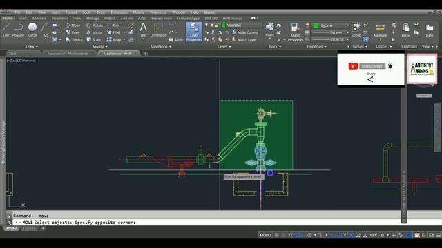Toggle the MODEL space button
This screenshot has width=442, height=248.
click(x=265, y=235)
